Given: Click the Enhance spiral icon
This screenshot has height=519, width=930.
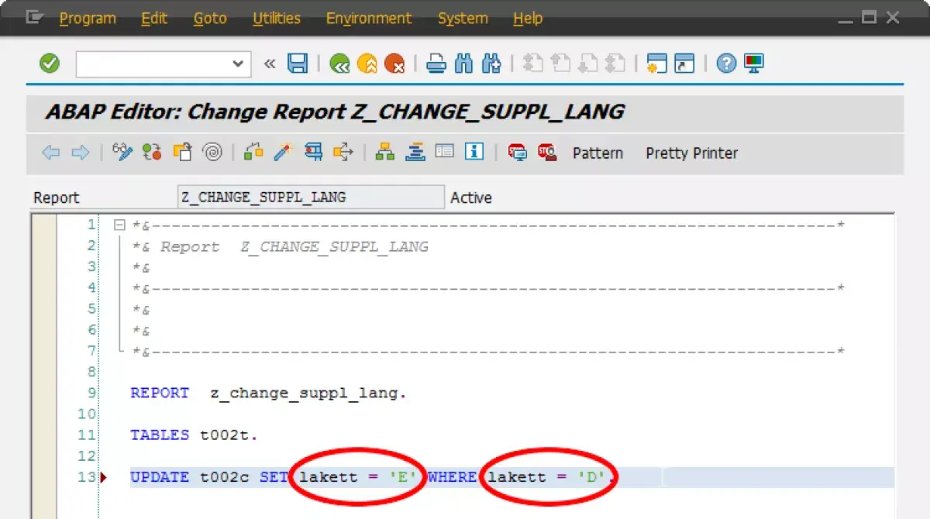Looking at the screenshot, I should pyautogui.click(x=212, y=152).
